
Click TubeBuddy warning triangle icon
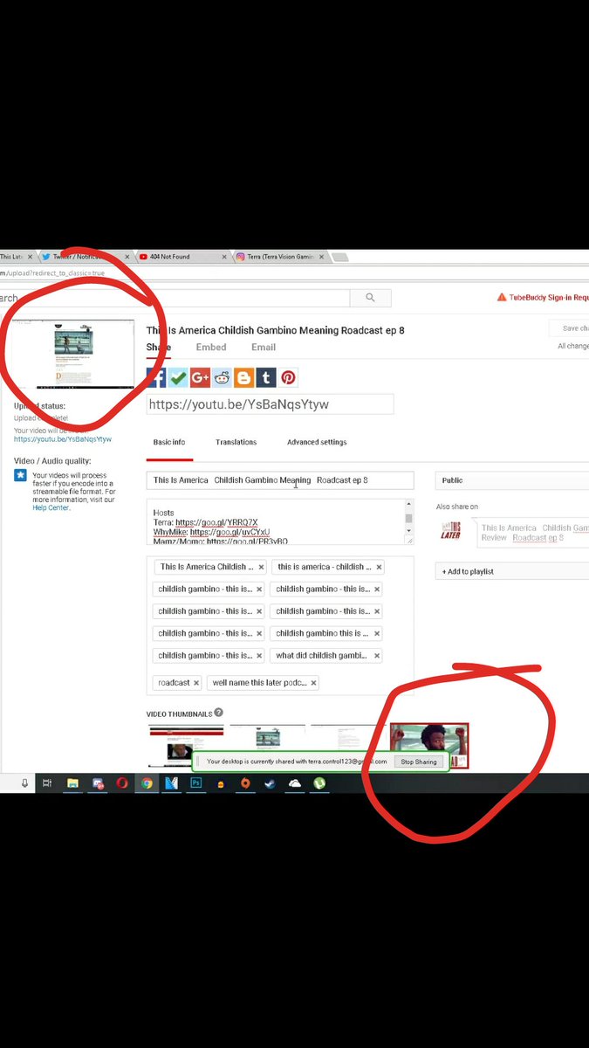(502, 297)
